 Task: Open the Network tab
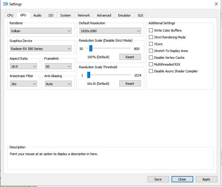coord(84,15)
